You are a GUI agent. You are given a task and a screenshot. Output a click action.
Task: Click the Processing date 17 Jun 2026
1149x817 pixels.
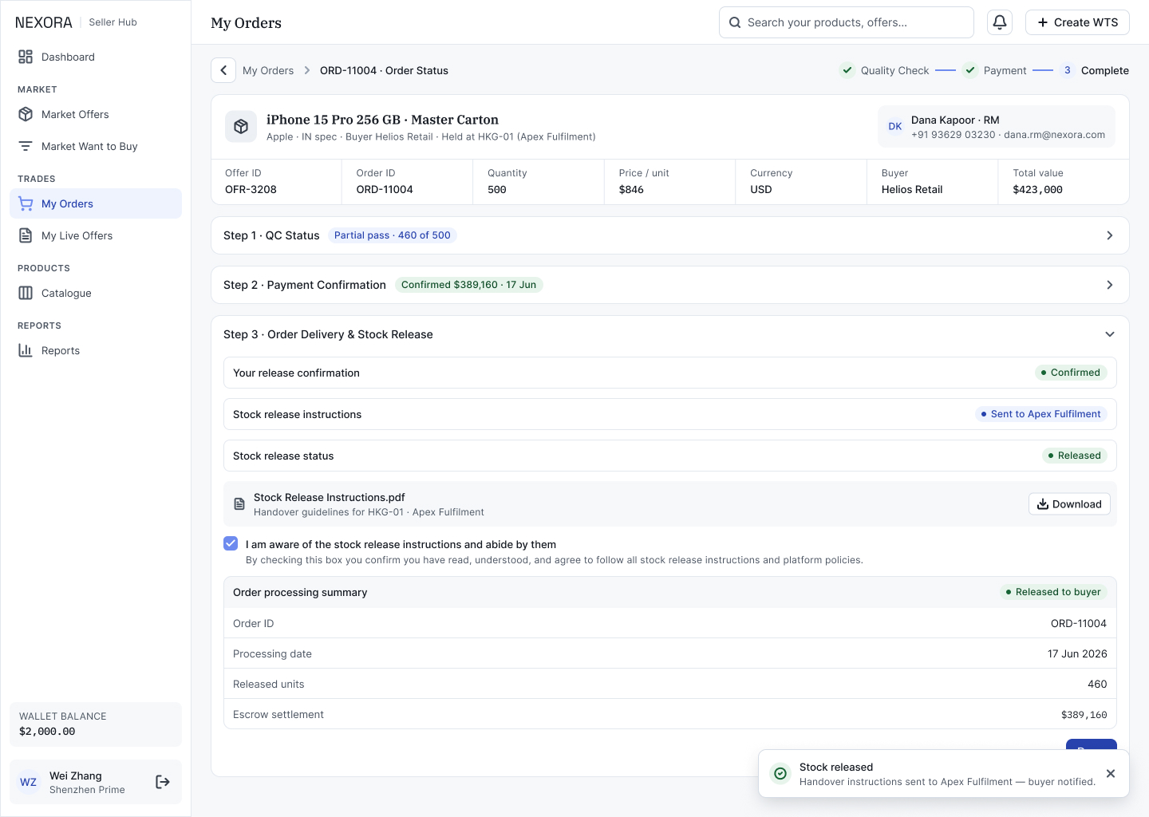pyautogui.click(x=1077, y=654)
